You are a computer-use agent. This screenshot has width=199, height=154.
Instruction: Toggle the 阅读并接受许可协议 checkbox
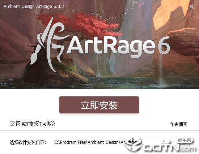tap(12, 124)
